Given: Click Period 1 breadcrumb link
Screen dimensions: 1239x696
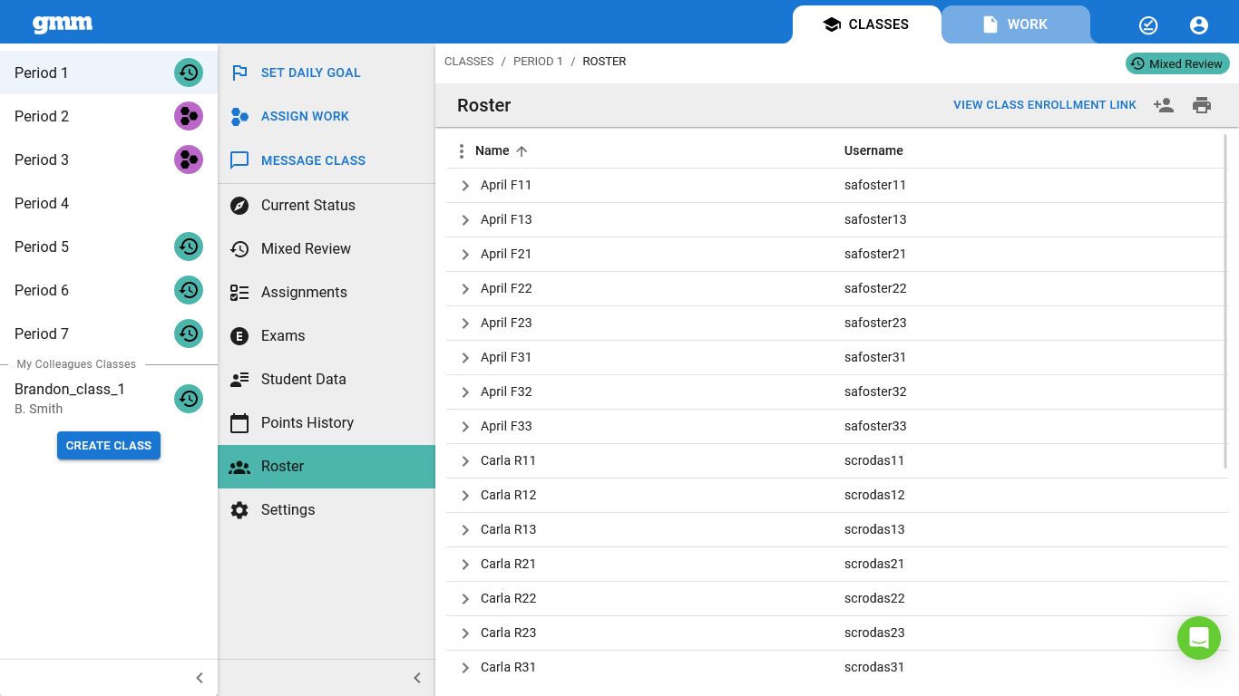Looking at the screenshot, I should [x=538, y=62].
